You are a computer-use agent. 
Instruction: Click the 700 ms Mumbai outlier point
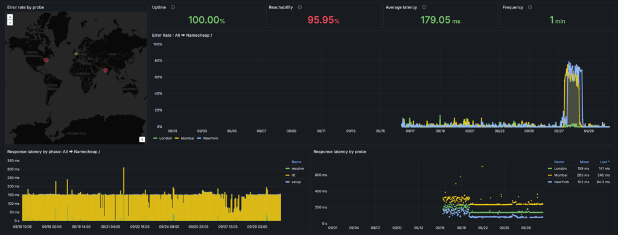[482, 166]
